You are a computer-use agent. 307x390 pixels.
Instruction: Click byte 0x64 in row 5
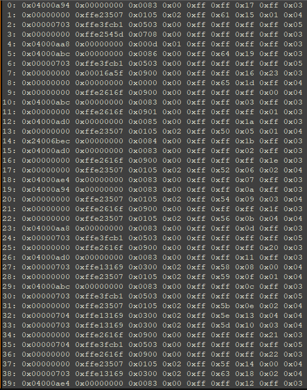pos(220,54)
